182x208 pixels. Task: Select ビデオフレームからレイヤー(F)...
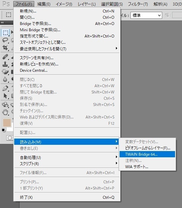147,148
